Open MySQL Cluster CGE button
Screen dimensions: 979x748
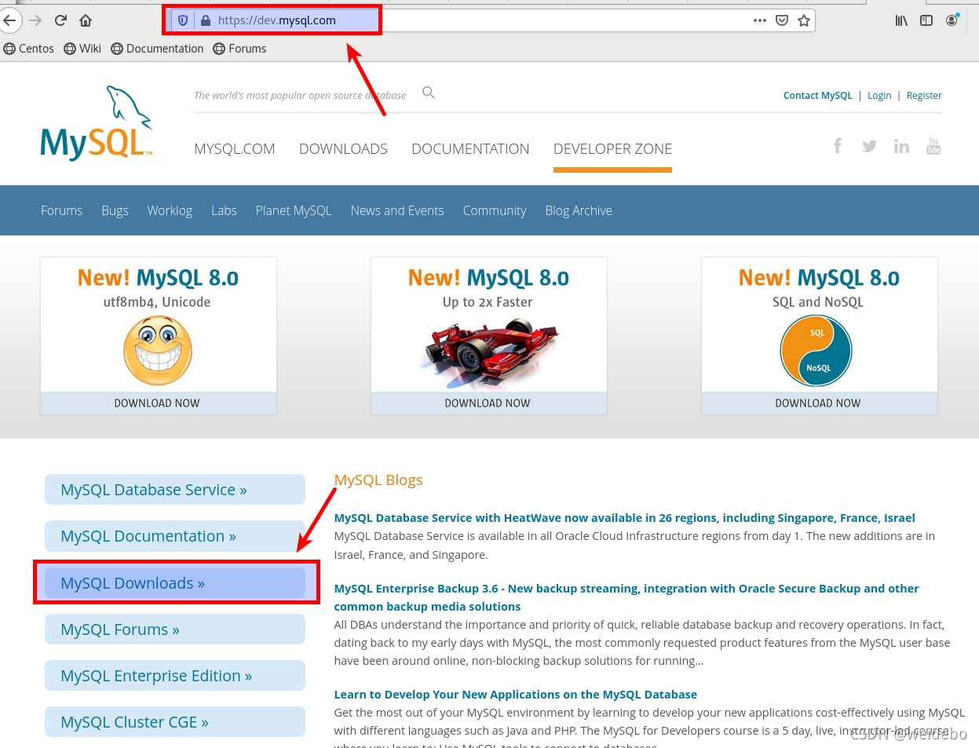(x=175, y=722)
